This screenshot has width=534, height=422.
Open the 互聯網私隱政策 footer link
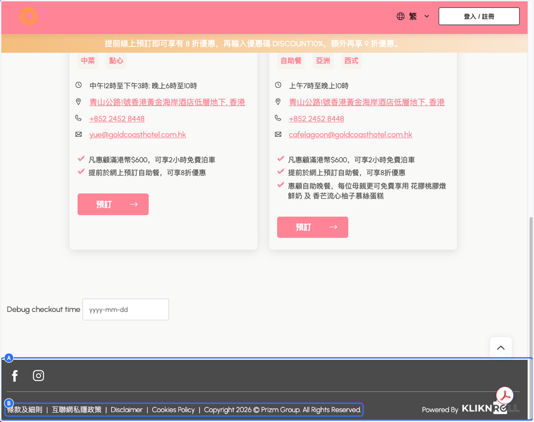pos(77,410)
